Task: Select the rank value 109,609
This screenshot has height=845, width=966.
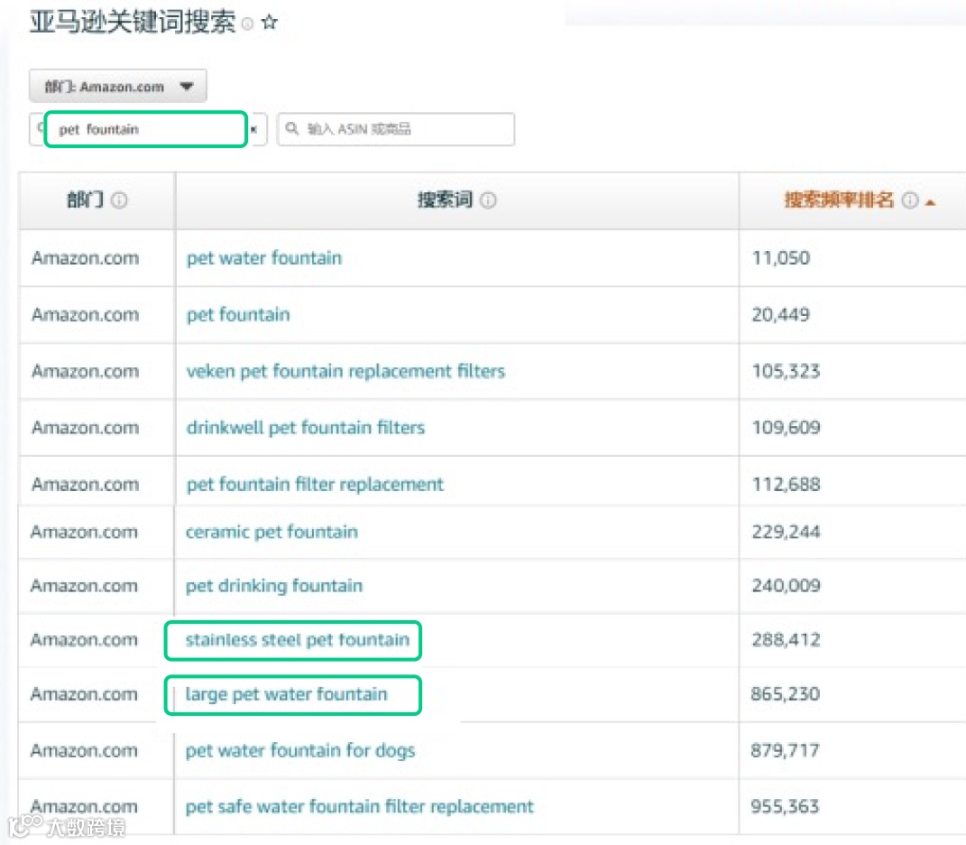Action: [x=786, y=427]
